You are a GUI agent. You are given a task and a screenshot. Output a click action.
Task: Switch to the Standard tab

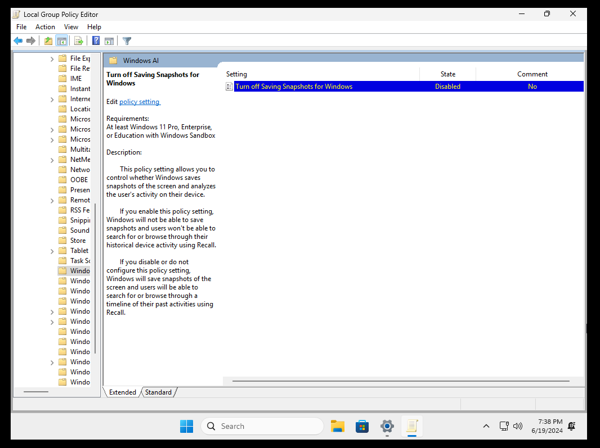(x=158, y=392)
